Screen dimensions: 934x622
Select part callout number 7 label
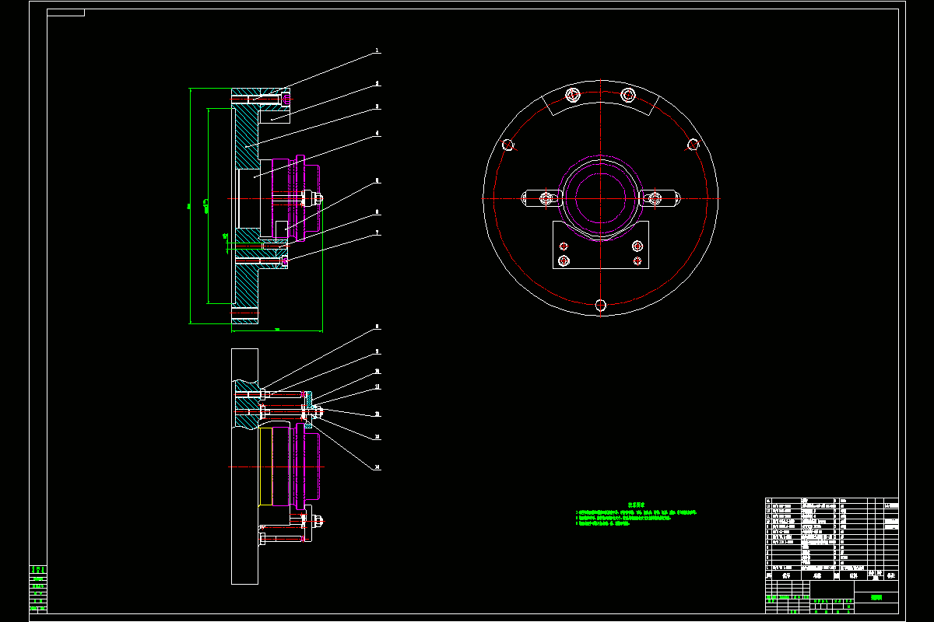tap(377, 232)
